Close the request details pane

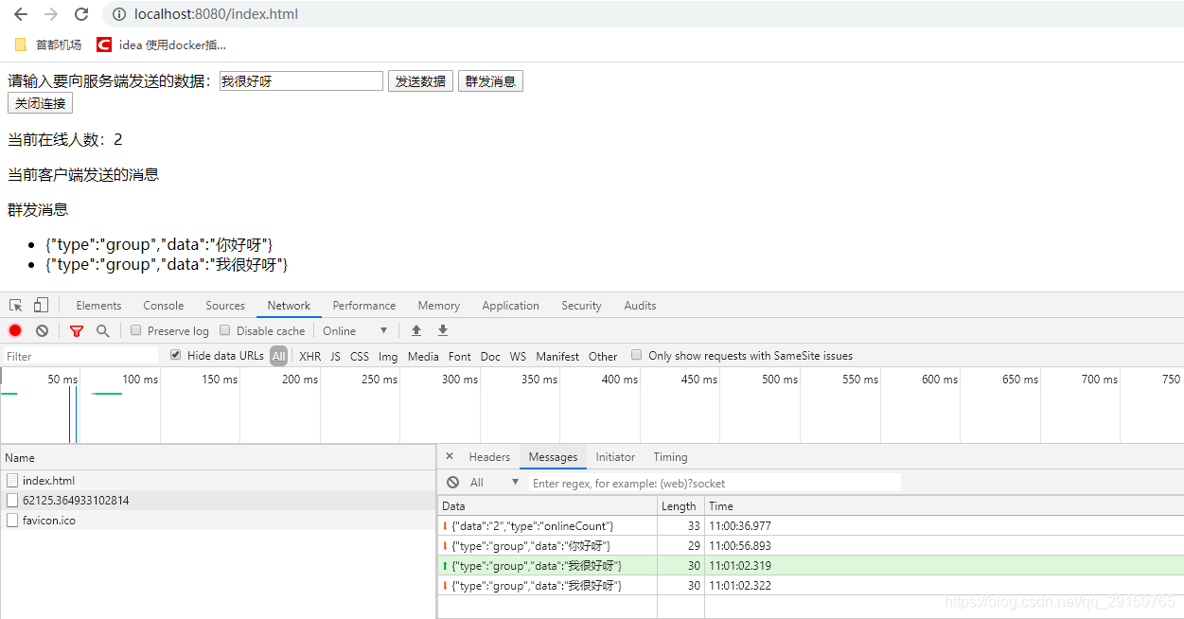click(x=450, y=456)
